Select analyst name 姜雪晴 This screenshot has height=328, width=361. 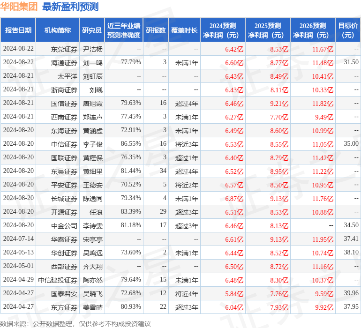pos(92,307)
